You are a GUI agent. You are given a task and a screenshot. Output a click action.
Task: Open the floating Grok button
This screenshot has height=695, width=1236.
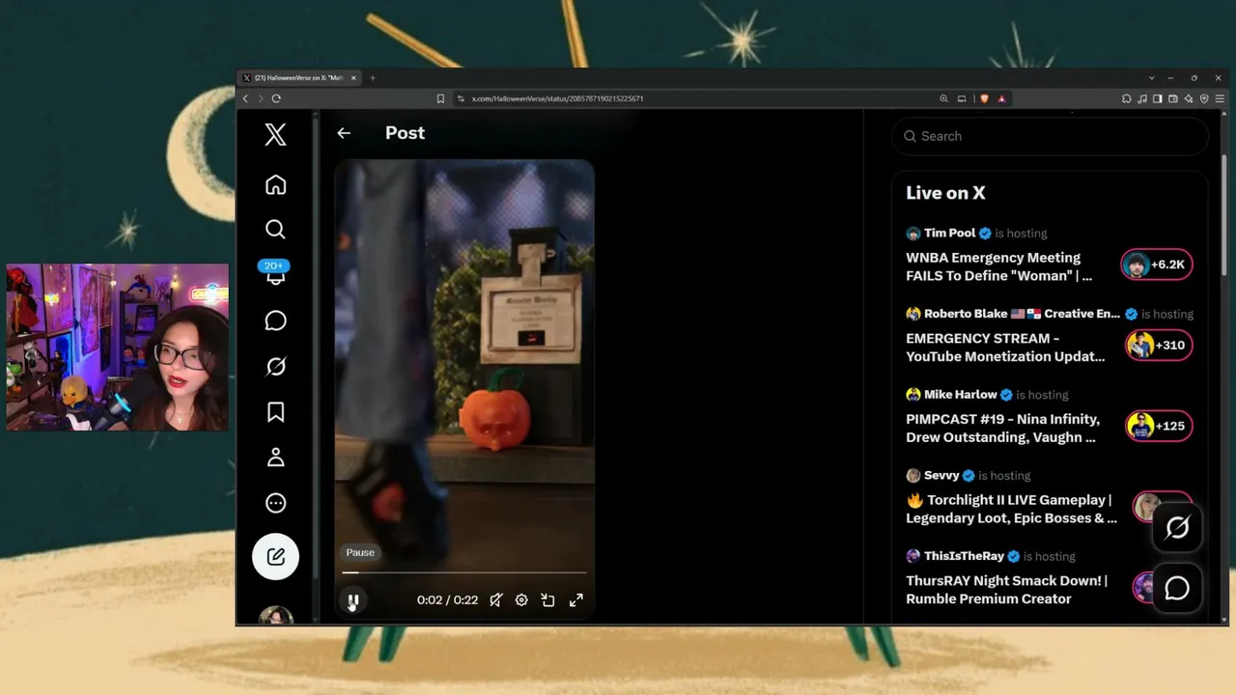tap(1177, 527)
